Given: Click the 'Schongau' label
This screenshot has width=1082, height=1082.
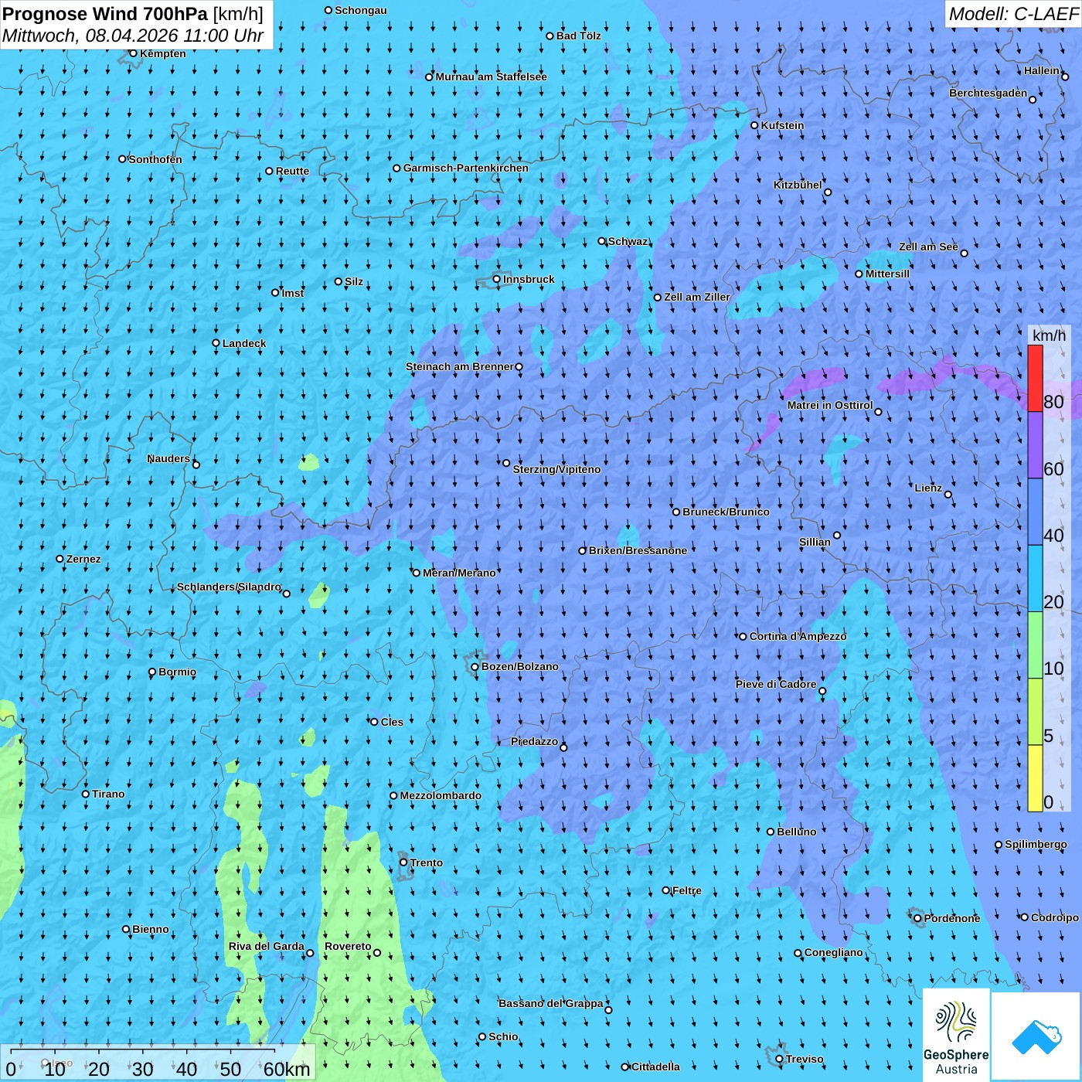Looking at the screenshot, I should pos(361,10).
